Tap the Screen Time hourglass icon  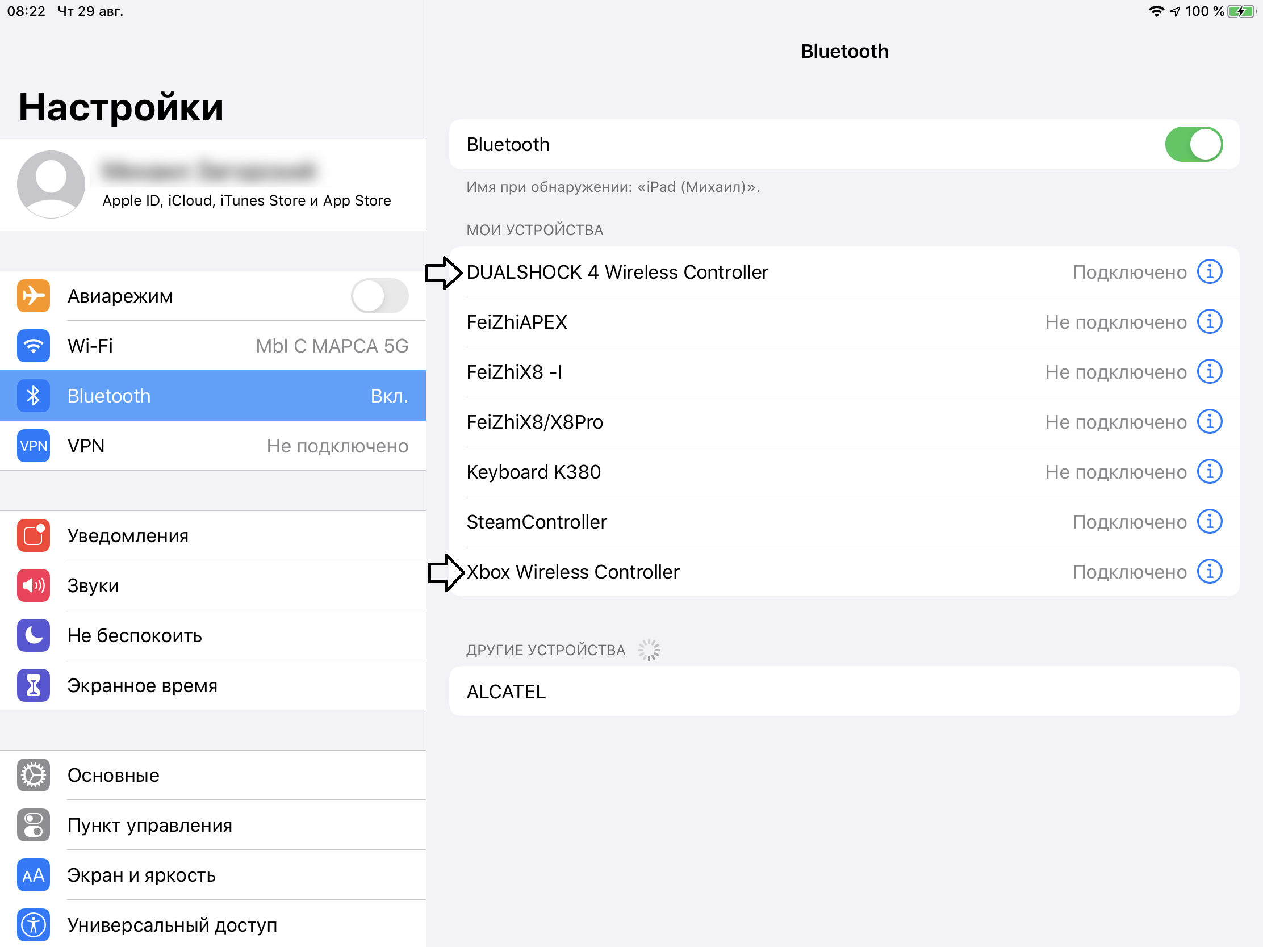33,686
